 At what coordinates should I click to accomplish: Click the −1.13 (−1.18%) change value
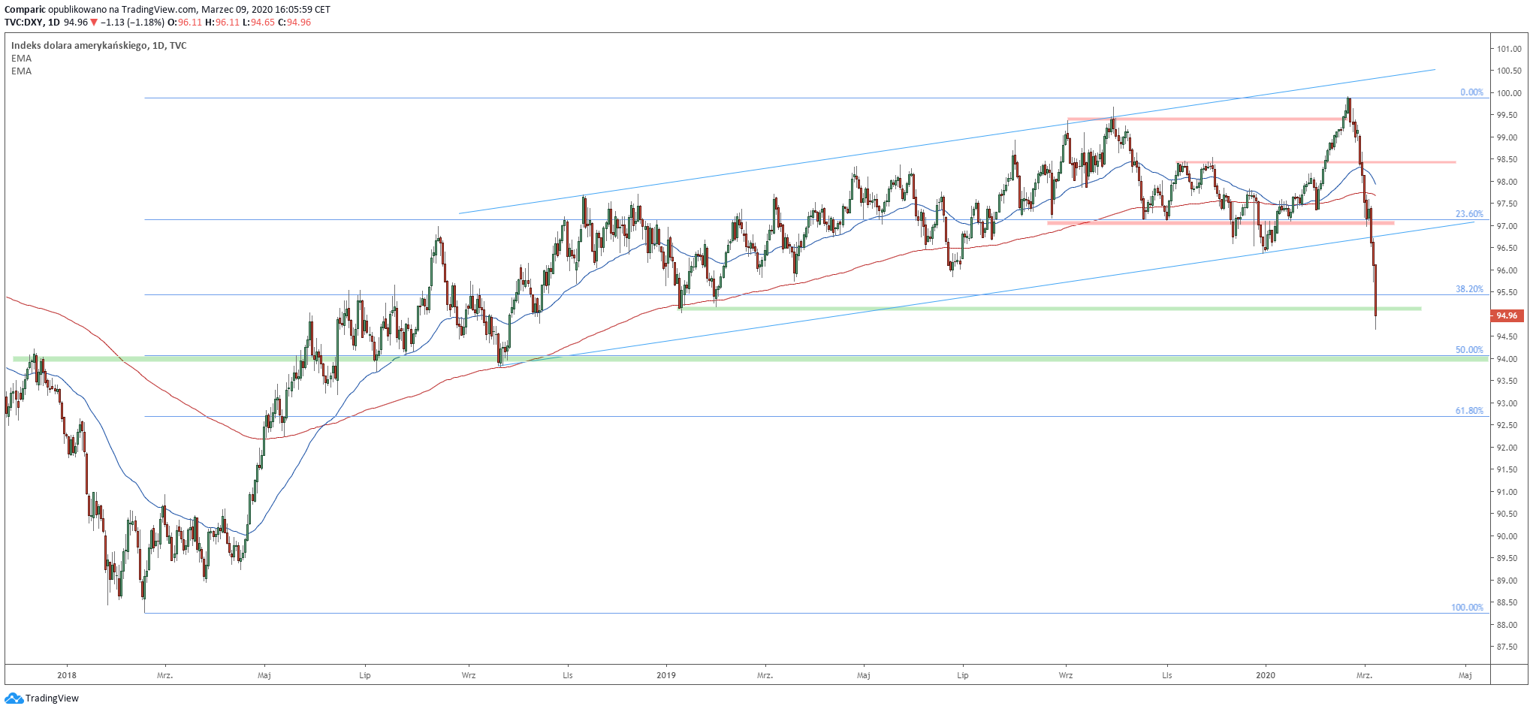coord(132,23)
